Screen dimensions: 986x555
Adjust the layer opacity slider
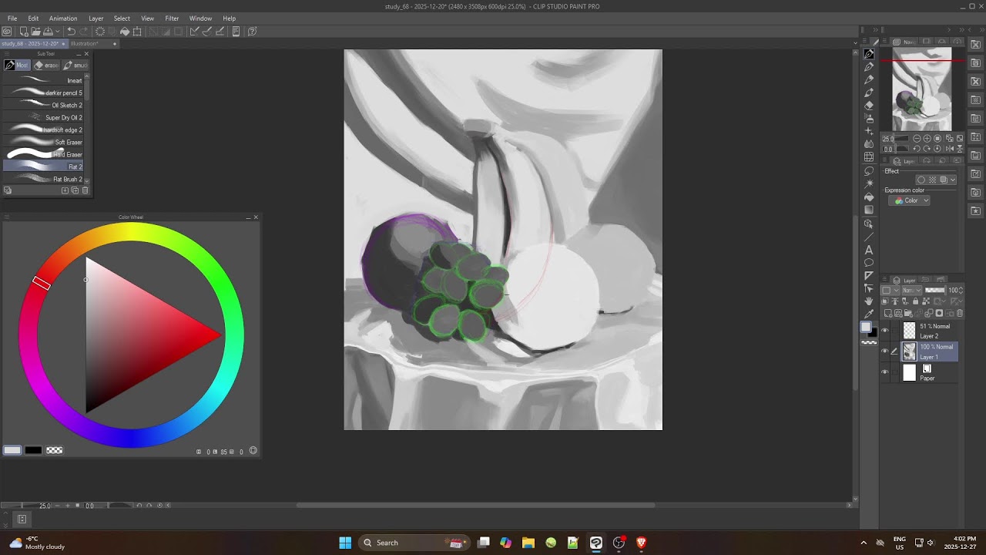tap(934, 291)
